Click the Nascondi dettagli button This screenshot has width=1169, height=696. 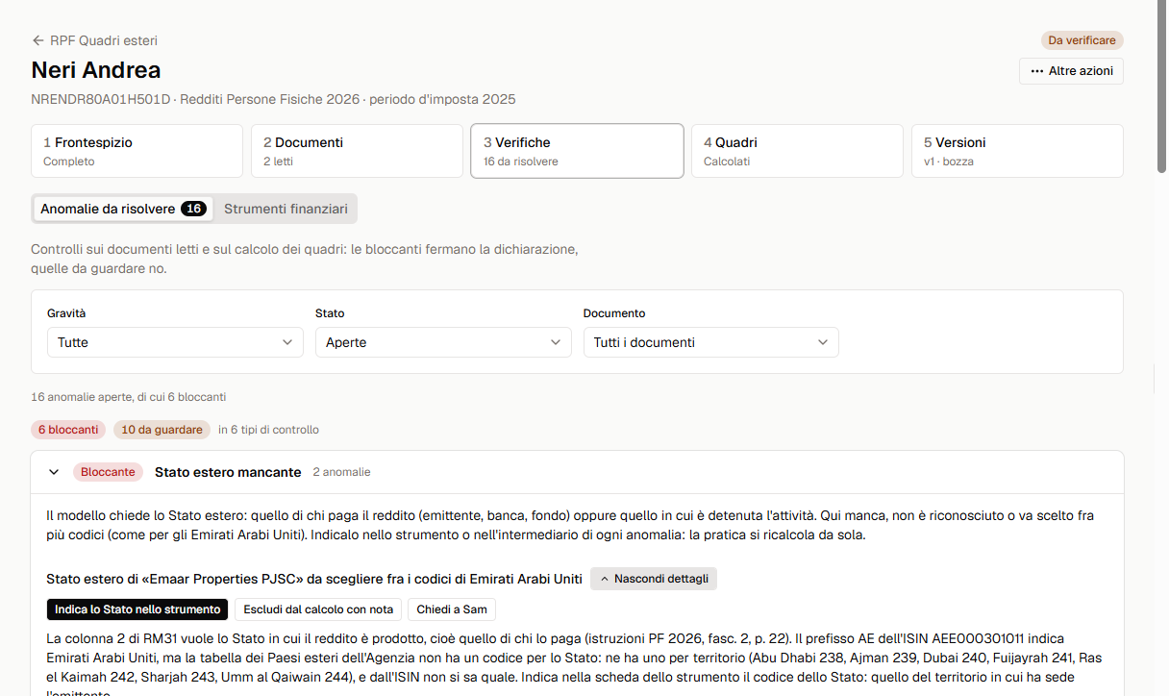click(654, 579)
